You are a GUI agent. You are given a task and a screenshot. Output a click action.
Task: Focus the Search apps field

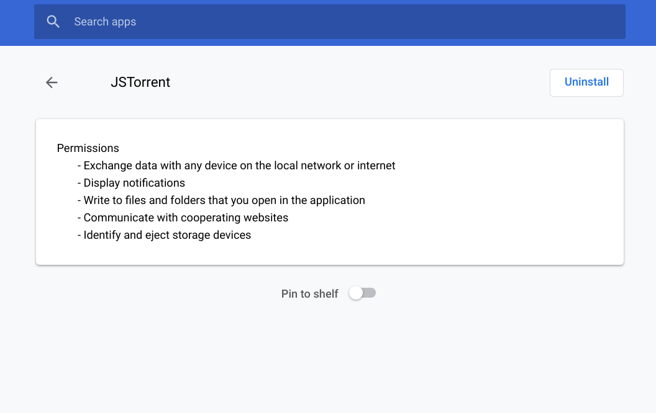click(348, 22)
